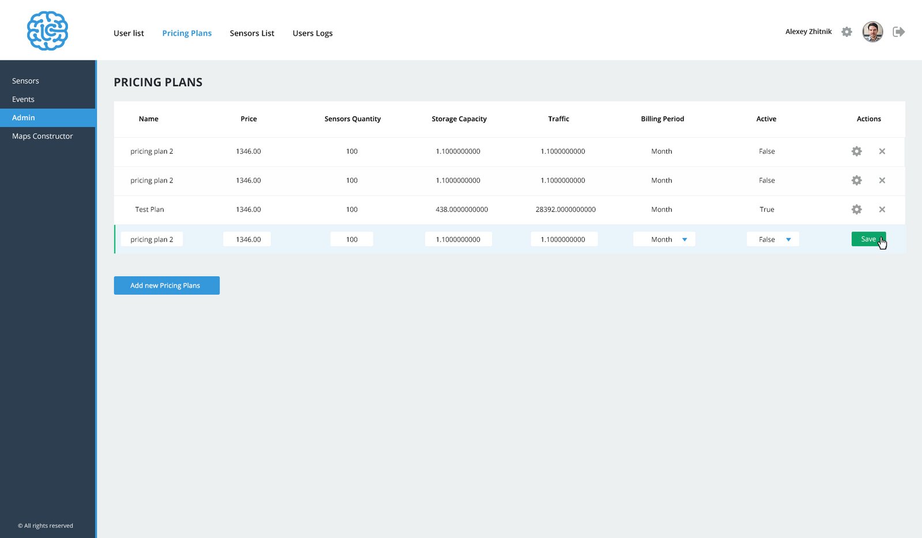Click the user avatar photo
The height and width of the screenshot is (538, 922).
point(872,32)
